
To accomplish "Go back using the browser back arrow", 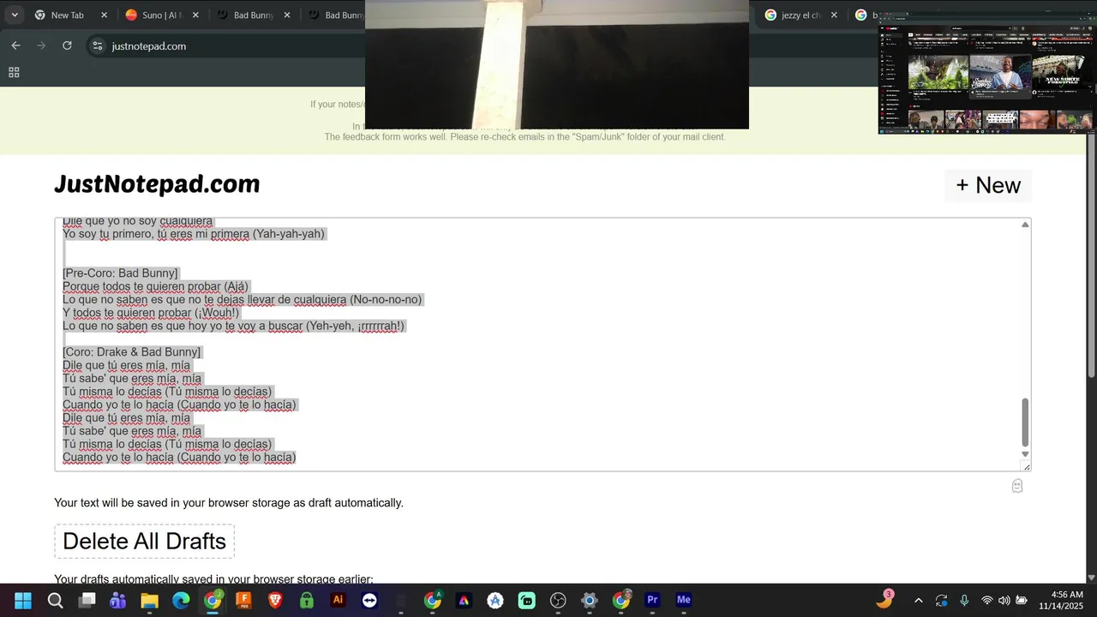I will pos(15,45).
